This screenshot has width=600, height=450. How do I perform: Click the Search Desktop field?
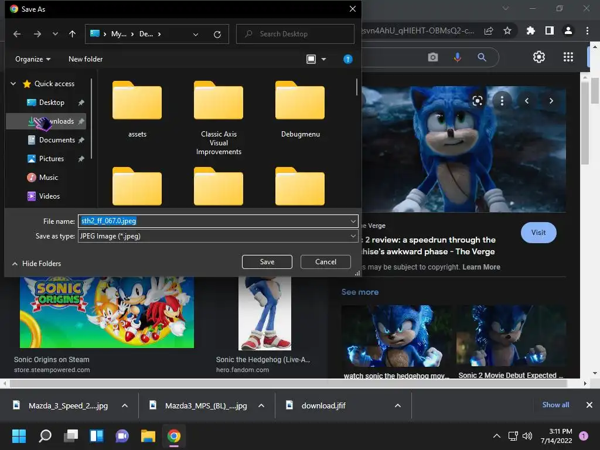[295, 34]
